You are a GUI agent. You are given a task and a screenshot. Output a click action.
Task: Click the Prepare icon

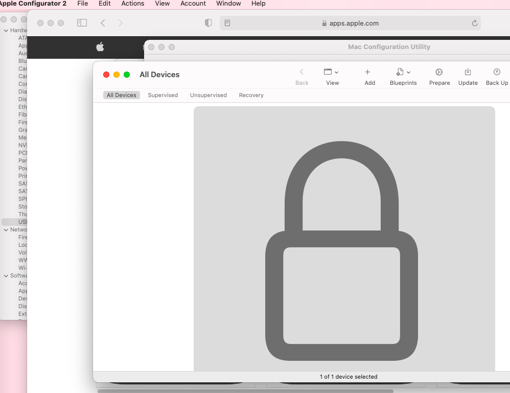(x=439, y=72)
